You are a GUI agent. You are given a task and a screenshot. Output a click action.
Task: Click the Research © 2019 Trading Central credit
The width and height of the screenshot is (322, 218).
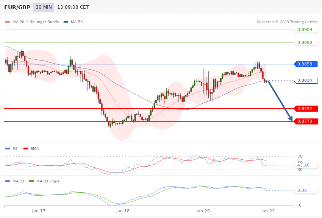(x=287, y=22)
